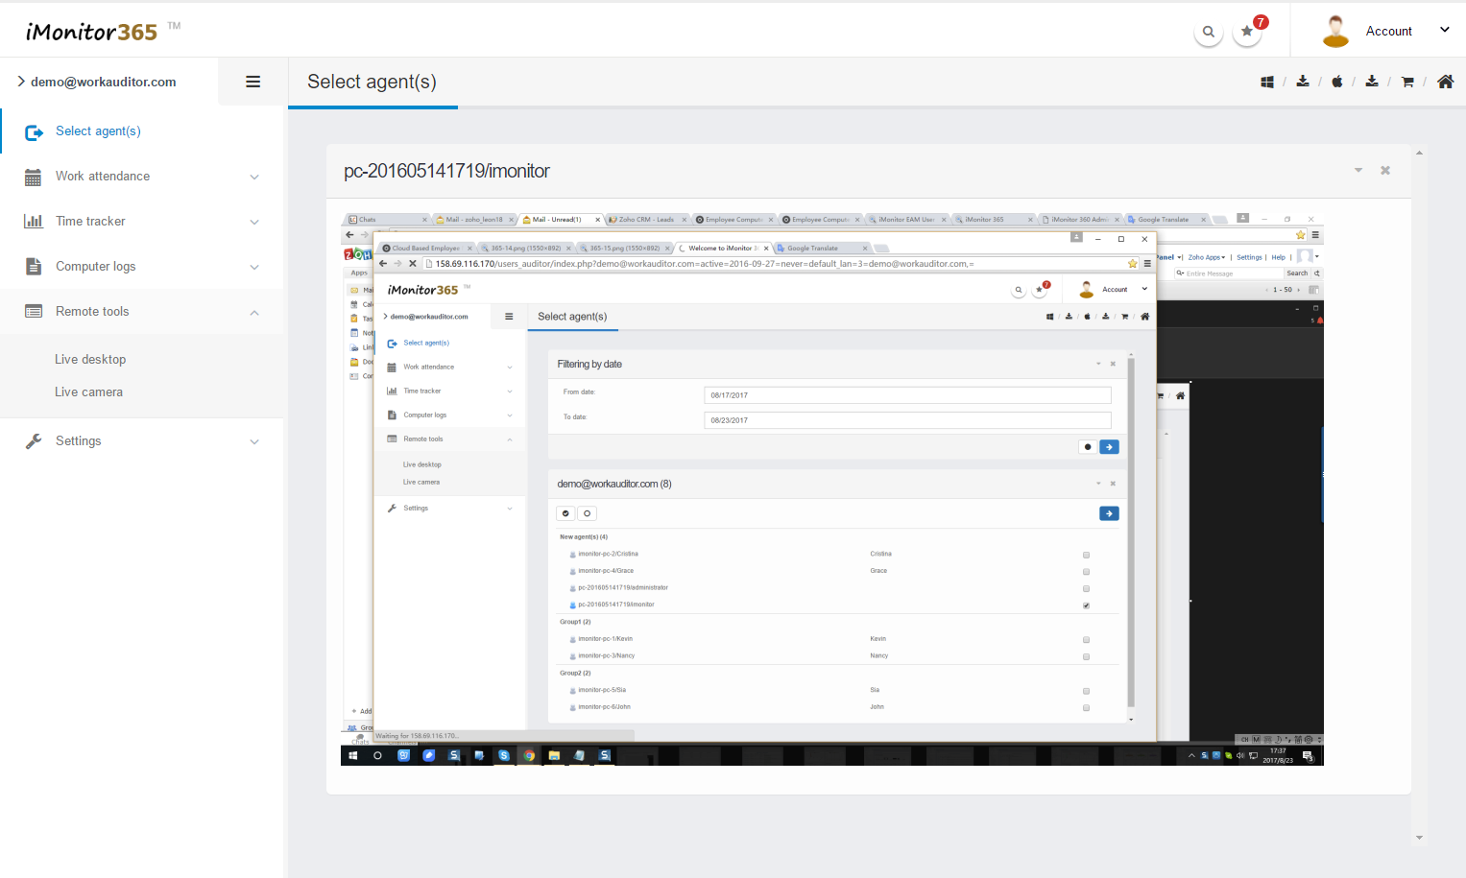Click the demo@workauditor.com account link
This screenshot has height=878, width=1466.
tap(103, 83)
